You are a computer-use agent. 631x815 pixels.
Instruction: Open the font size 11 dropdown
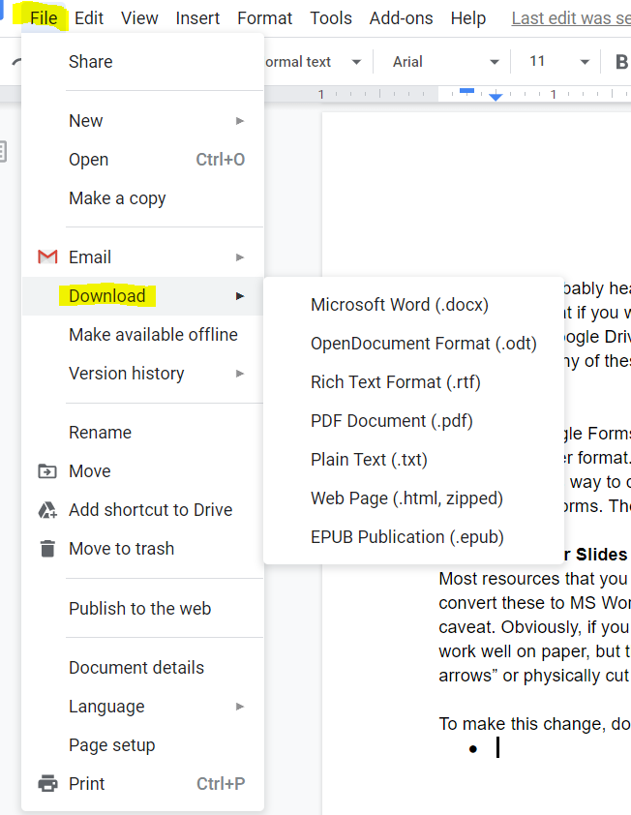[x=559, y=62]
